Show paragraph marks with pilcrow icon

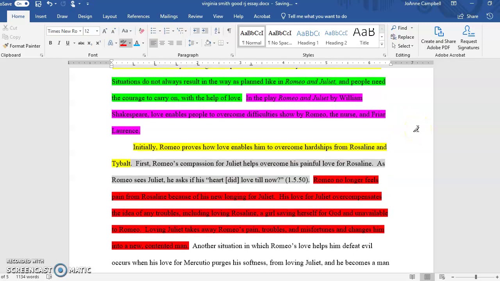tap(229, 31)
